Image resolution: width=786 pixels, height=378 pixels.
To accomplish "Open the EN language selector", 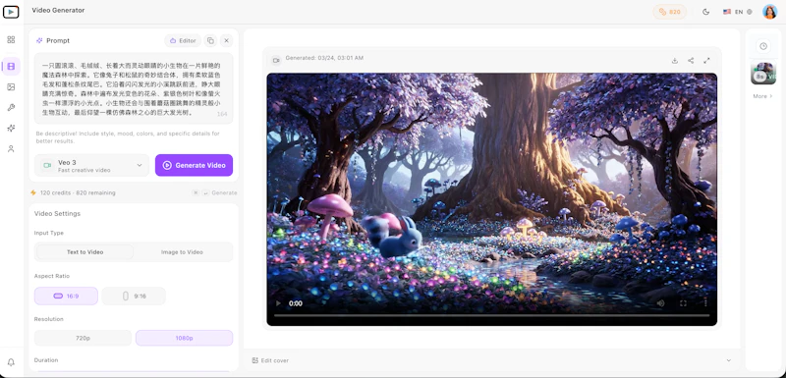I will click(738, 12).
